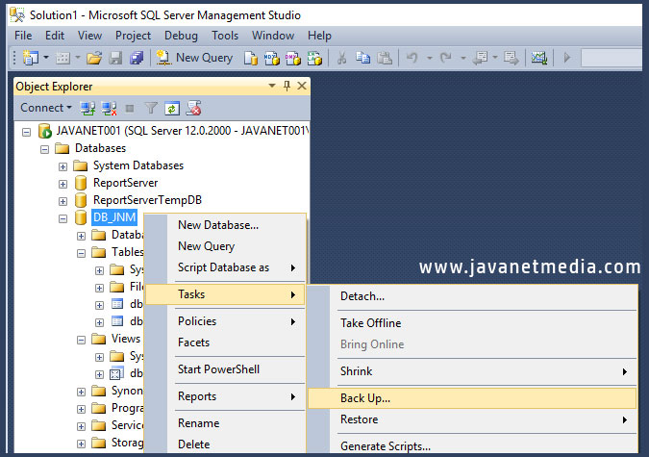This screenshot has height=457, width=649.
Task: Choose Facets in context menu
Action: [226, 343]
